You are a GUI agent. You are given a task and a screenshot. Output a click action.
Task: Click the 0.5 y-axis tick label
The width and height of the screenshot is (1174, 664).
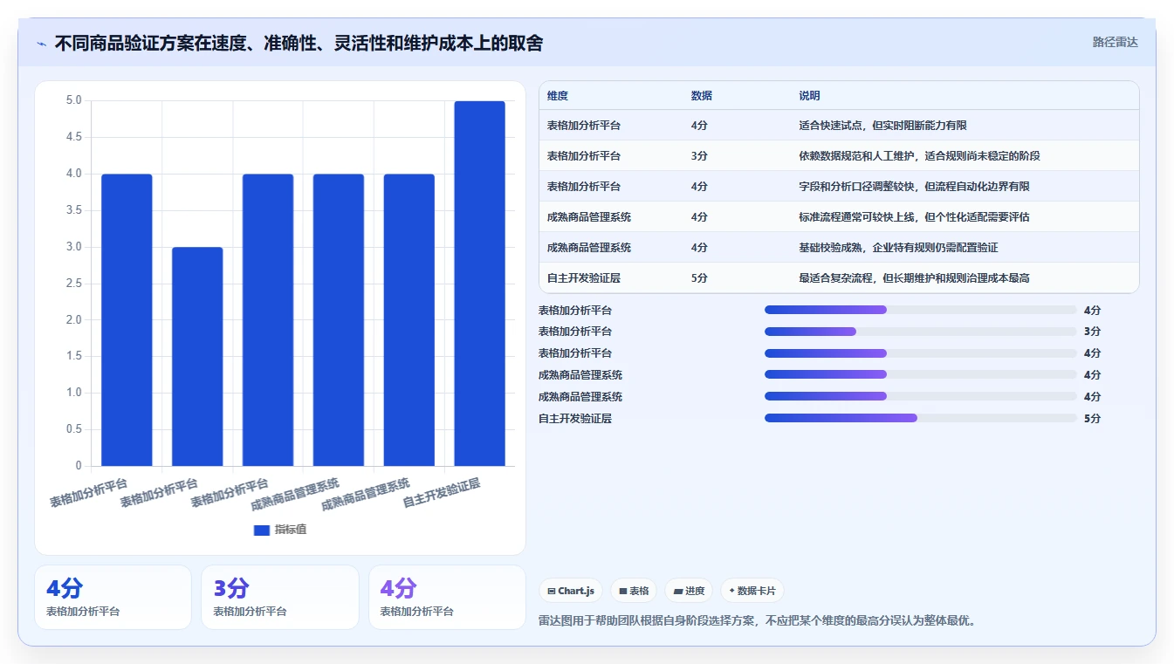coord(74,429)
